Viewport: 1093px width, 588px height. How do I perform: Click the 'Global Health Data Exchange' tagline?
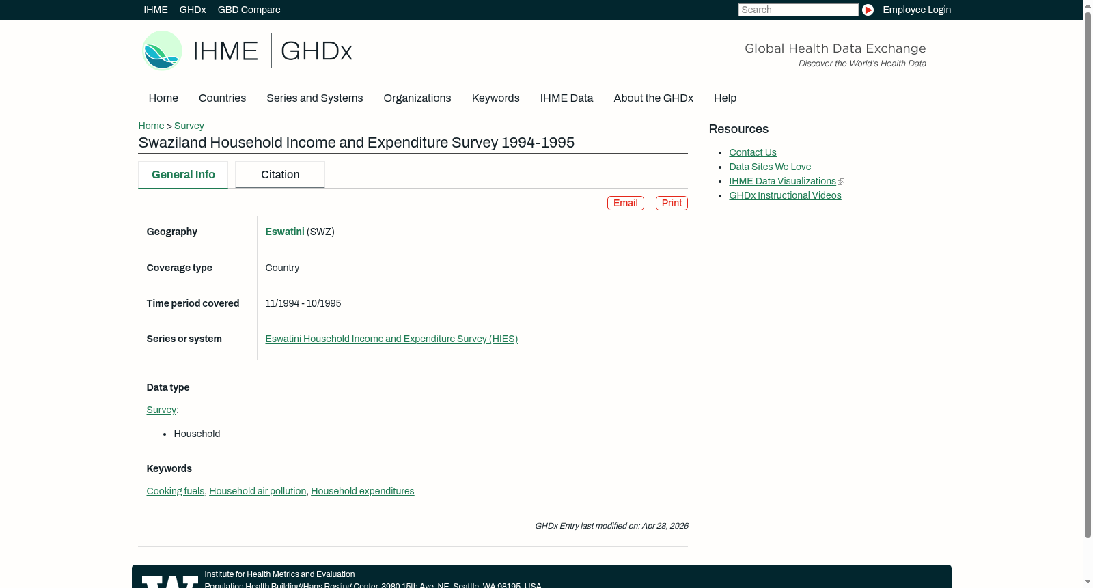[835, 48]
